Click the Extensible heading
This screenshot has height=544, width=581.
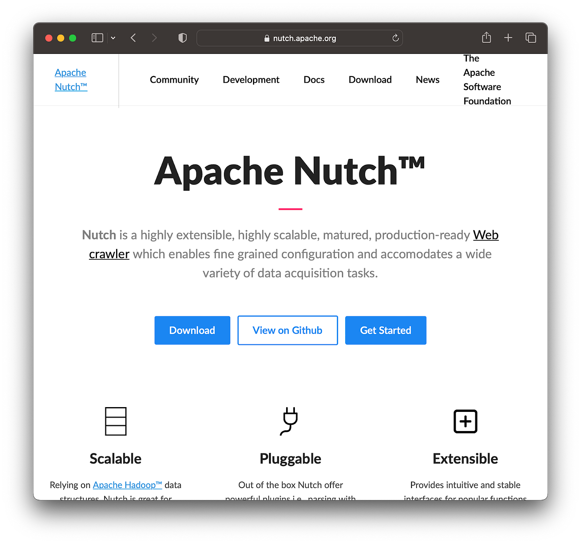coord(465,459)
